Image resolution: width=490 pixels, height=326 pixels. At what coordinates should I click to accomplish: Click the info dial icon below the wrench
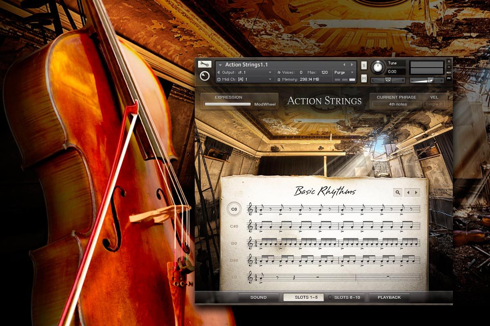click(205, 76)
